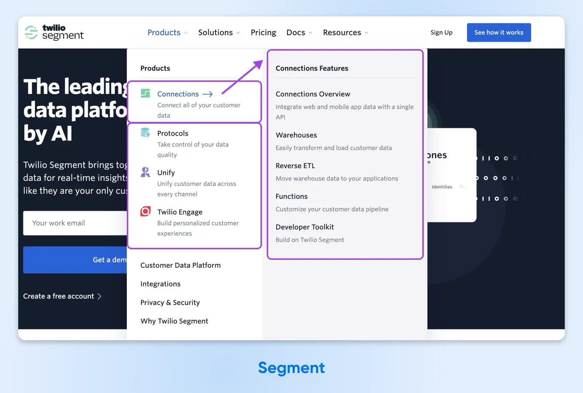Focus the Your work email field
583x393 pixels.
coord(75,223)
